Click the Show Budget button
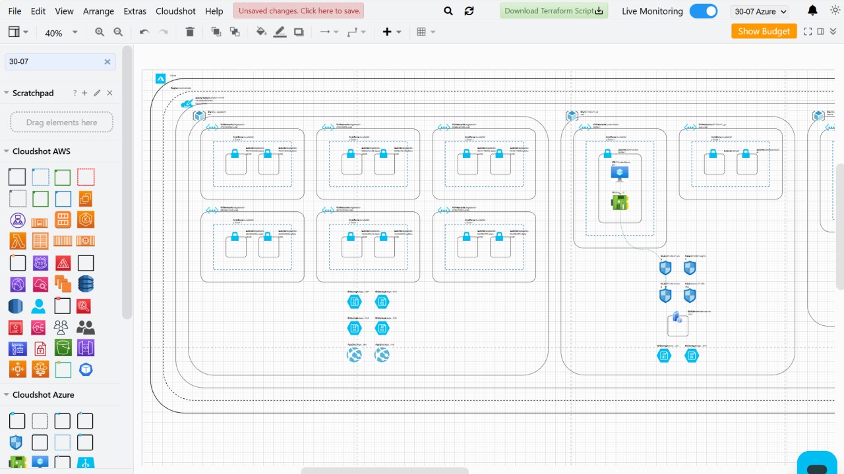This screenshot has height=474, width=844. (x=764, y=31)
